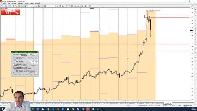The width and height of the screenshot is (197, 111).
Task: Open the Файл menu
Action: (4, 3)
